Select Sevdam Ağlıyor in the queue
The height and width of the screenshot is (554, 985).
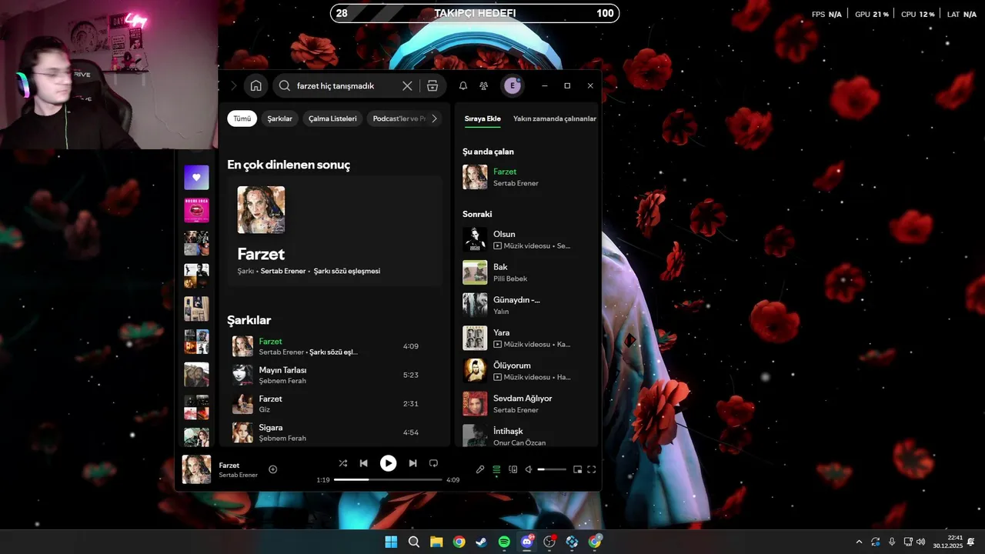pos(526,404)
